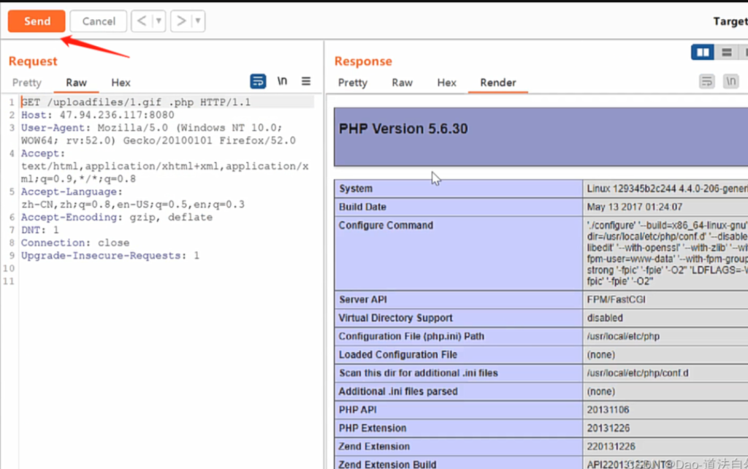This screenshot has width=748, height=469.
Task: Select stacked top-bottom layout view icon
Action: click(727, 53)
